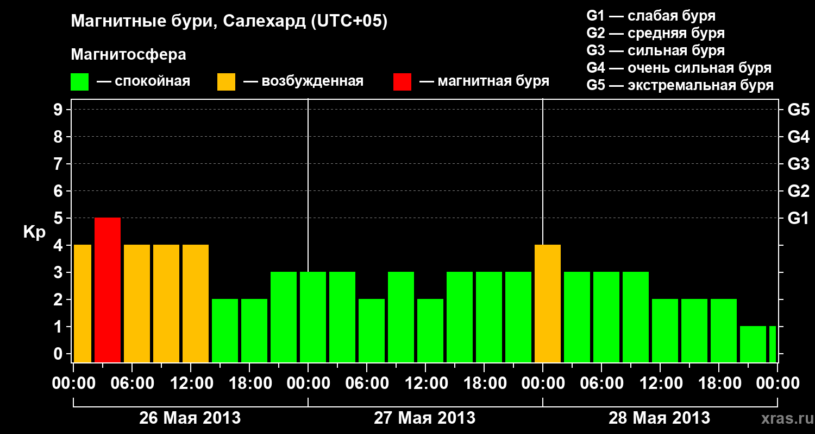The width and height of the screenshot is (815, 434).
Task: Click the '18:00' time label above 26 Мая
Action: (249, 384)
